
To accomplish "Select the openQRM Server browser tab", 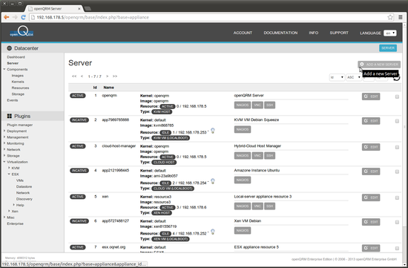I will [x=54, y=9].
